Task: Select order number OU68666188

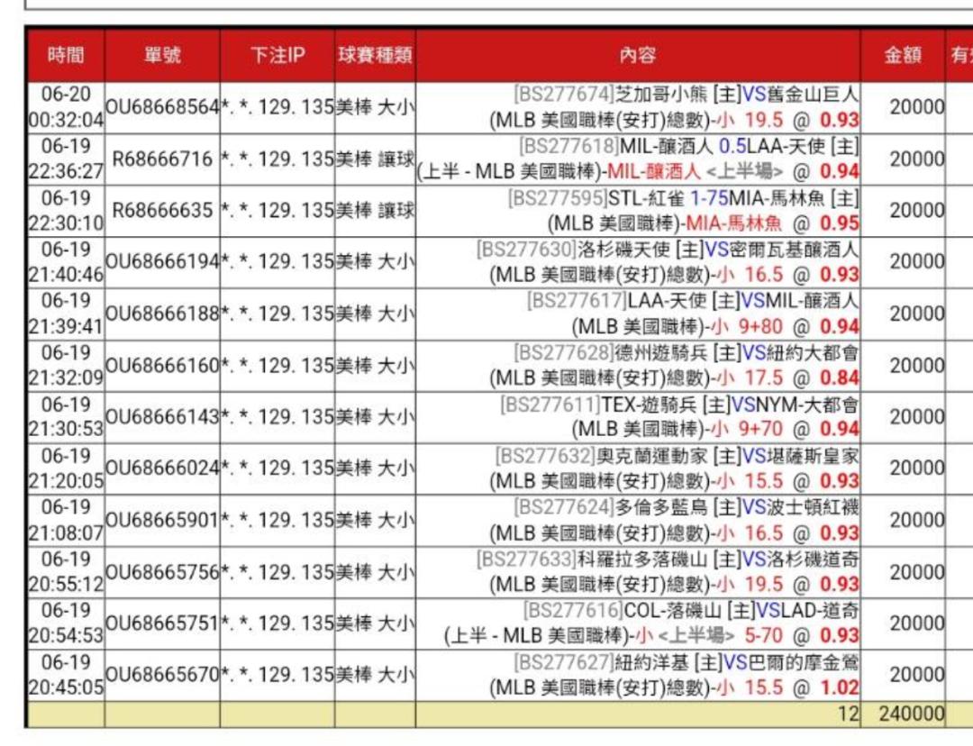Action: click(162, 314)
